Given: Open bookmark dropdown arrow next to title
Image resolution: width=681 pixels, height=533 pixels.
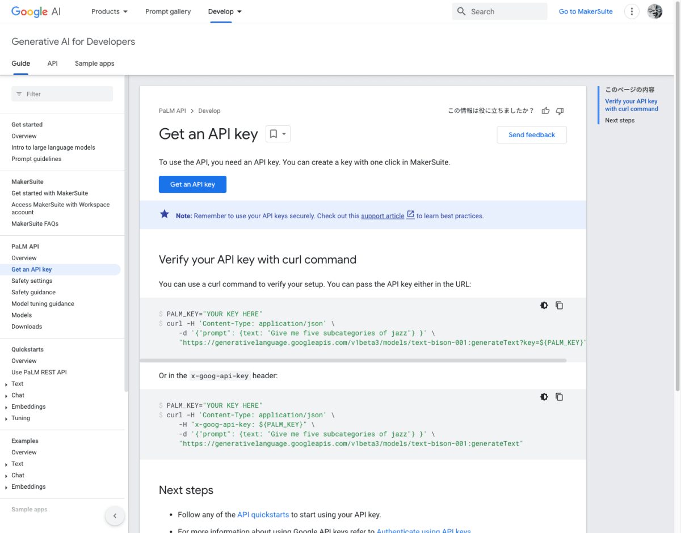Looking at the screenshot, I should pyautogui.click(x=284, y=134).
